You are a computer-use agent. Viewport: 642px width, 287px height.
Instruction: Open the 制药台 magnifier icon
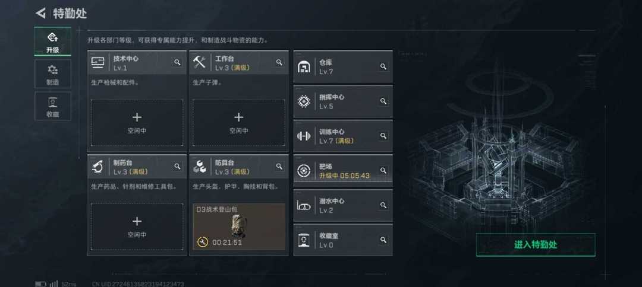pos(177,166)
